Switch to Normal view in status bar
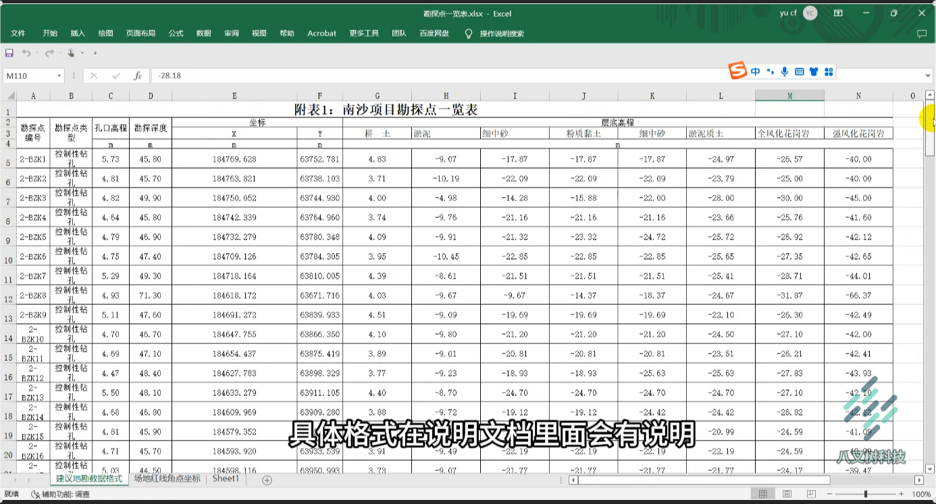The image size is (936, 504). point(762,495)
